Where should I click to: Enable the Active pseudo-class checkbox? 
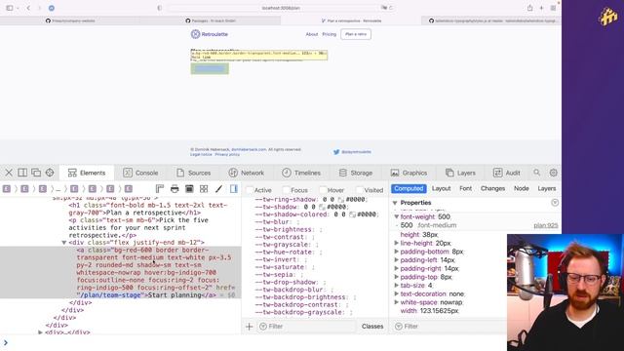tap(250, 190)
